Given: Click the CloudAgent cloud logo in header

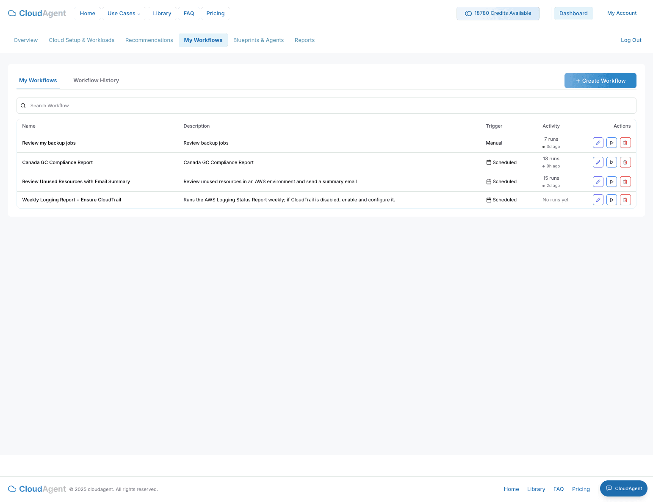Looking at the screenshot, I should (x=12, y=13).
